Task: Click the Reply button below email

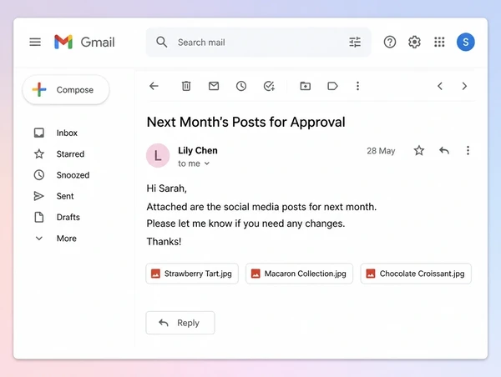Action: [180, 323]
